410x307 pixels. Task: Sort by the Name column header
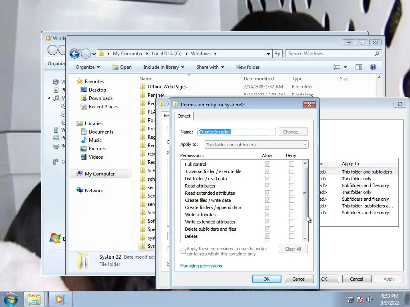coord(146,79)
